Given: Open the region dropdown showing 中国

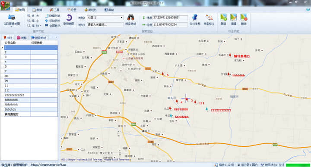Looking at the screenshot, I should pos(105,18).
